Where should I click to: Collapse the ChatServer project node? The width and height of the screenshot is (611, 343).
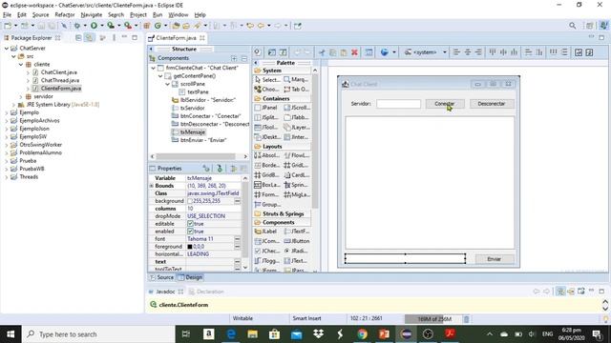(7, 49)
